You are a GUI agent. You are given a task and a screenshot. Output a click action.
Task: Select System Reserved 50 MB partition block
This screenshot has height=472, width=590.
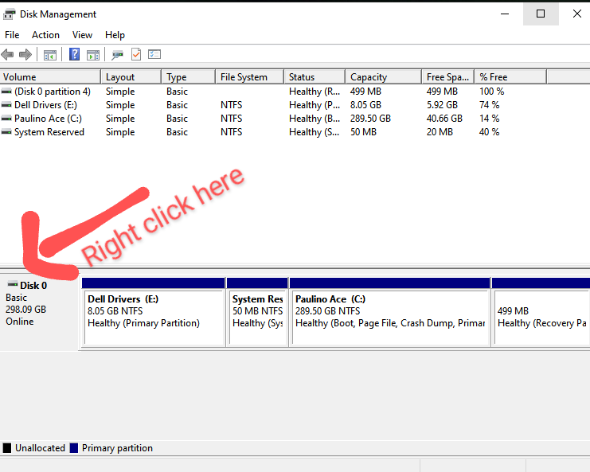point(258,312)
